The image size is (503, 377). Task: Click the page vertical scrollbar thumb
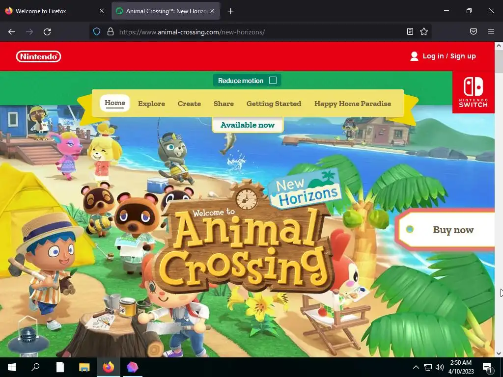(499, 61)
